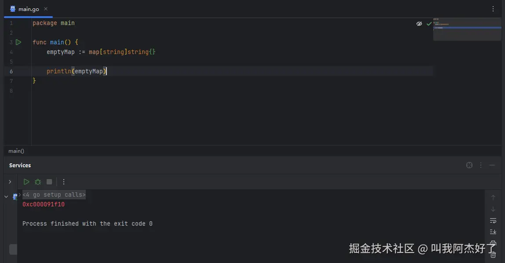Expand the Services tree with the right chevron

10,182
